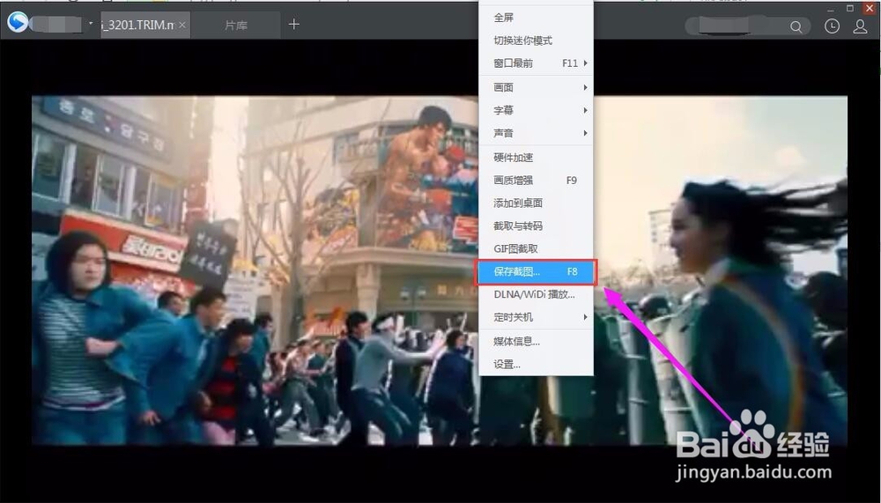881x503 pixels.
Task: Click the search magnifier icon
Action: 796,26
